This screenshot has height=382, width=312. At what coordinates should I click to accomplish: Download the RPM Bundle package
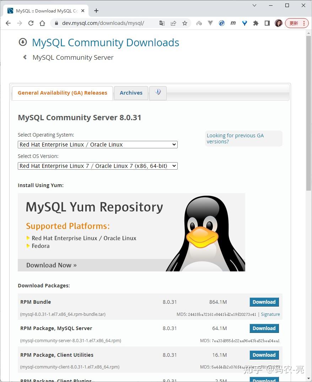pyautogui.click(x=264, y=302)
